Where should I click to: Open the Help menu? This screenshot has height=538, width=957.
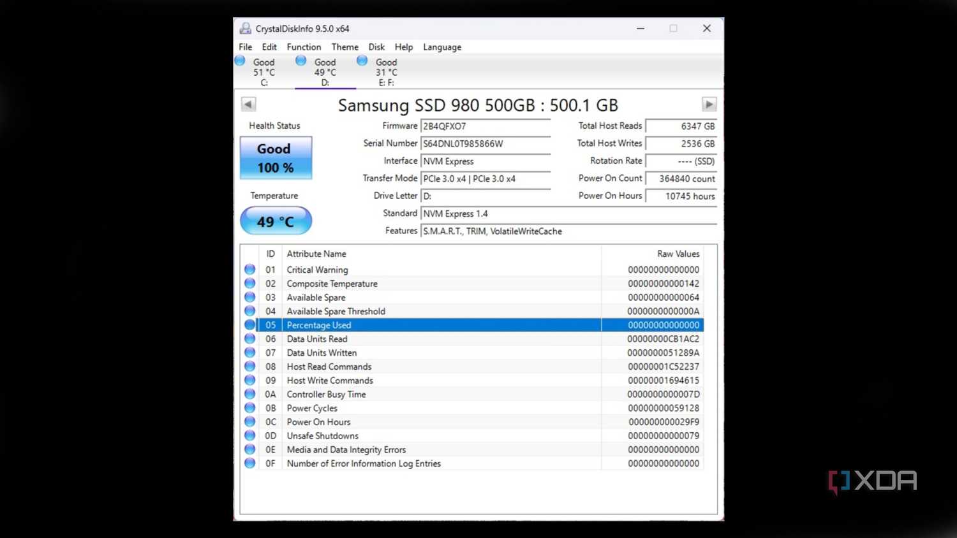click(x=403, y=47)
